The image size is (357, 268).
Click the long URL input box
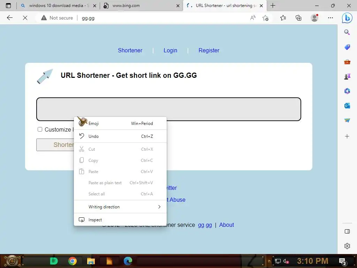click(169, 109)
